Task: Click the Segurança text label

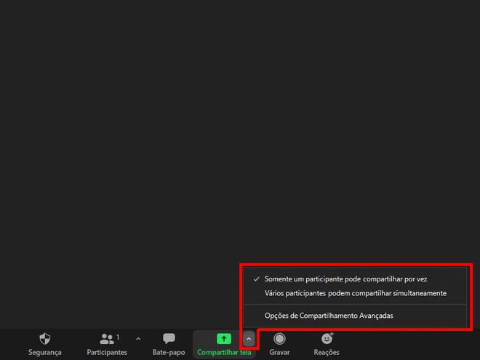Action: click(x=45, y=352)
